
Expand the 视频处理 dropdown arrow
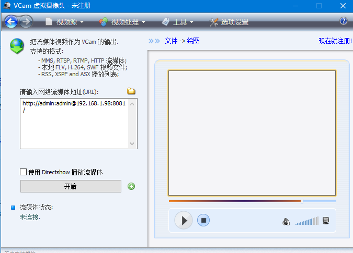pos(143,22)
